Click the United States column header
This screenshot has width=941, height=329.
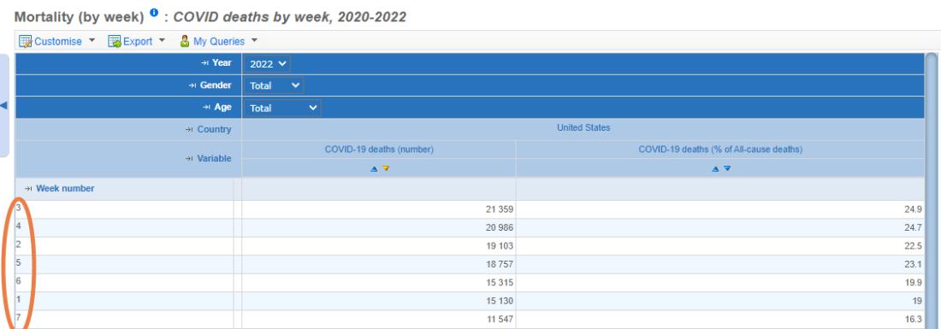tap(583, 127)
